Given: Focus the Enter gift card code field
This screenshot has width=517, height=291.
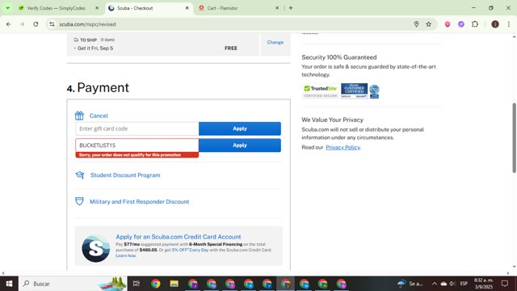Looking at the screenshot, I should [137, 129].
